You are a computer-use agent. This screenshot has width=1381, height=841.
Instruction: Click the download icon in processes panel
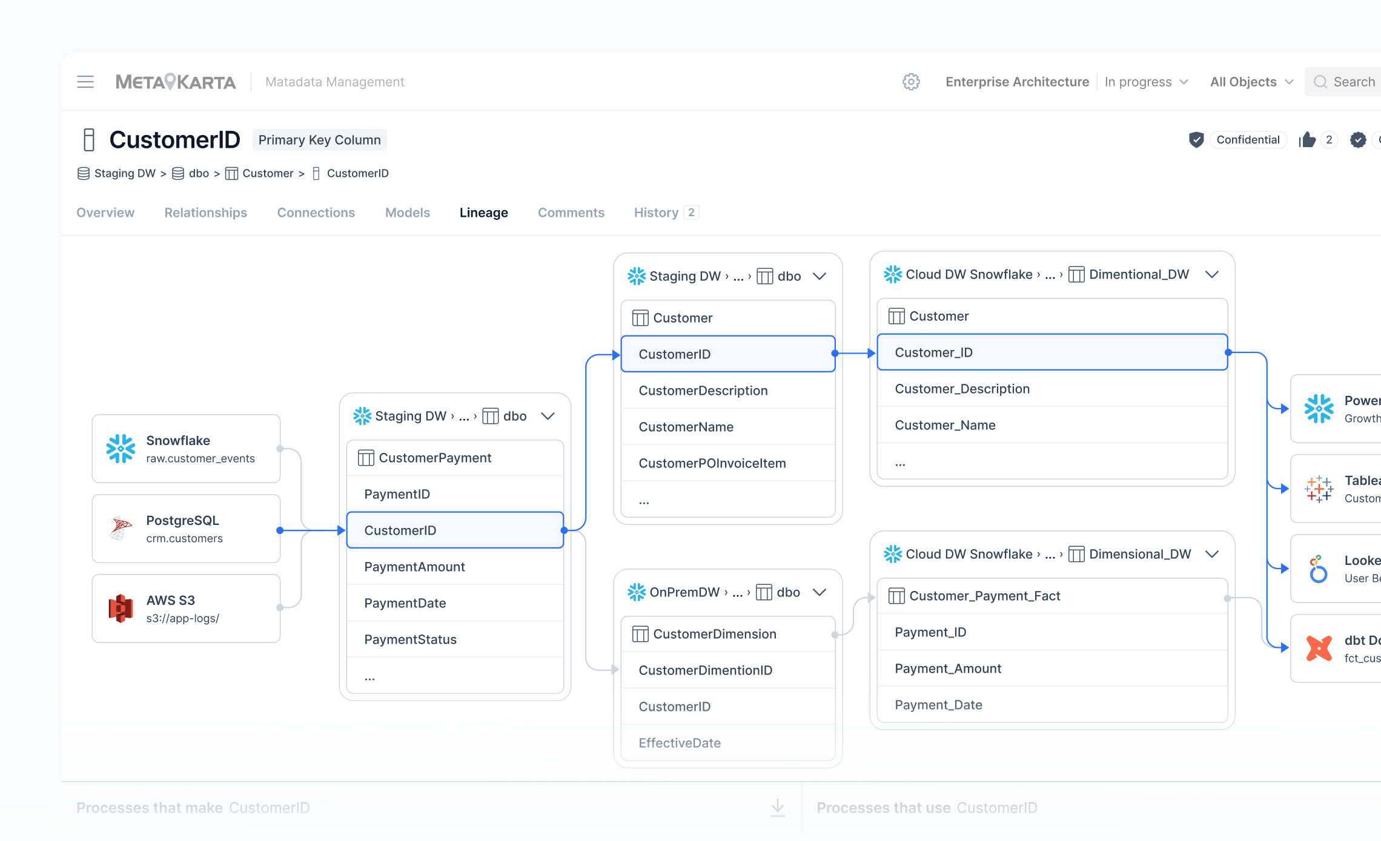[x=778, y=807]
